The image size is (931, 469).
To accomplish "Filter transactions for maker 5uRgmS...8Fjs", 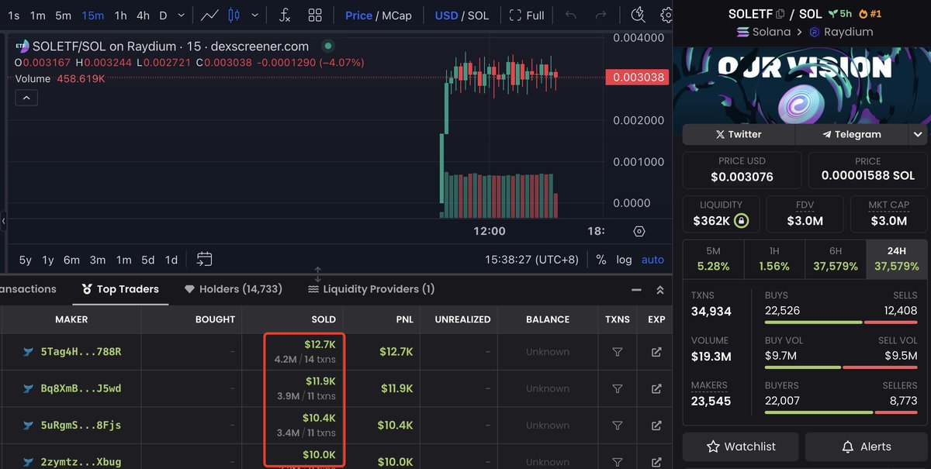I will point(618,426).
